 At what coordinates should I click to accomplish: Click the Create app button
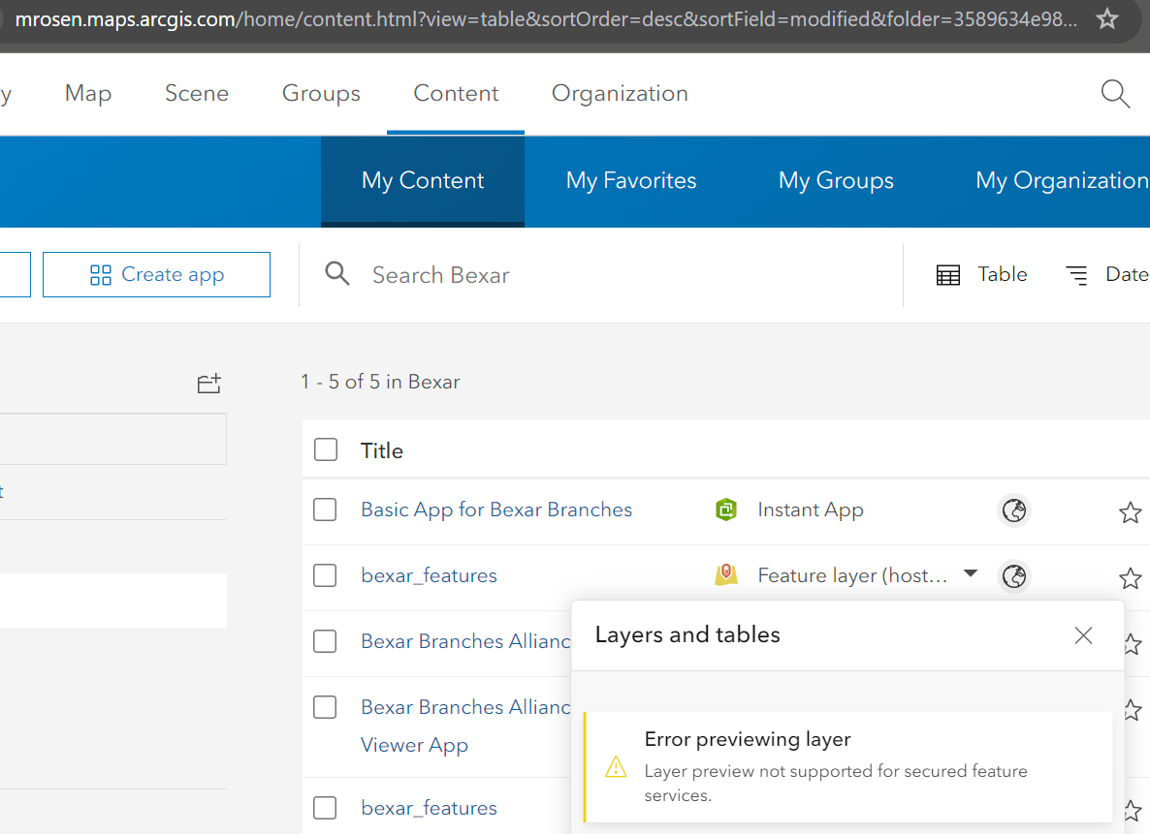(x=156, y=275)
